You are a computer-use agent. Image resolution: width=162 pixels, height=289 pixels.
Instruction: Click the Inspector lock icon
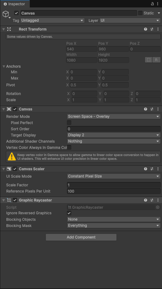152,4
